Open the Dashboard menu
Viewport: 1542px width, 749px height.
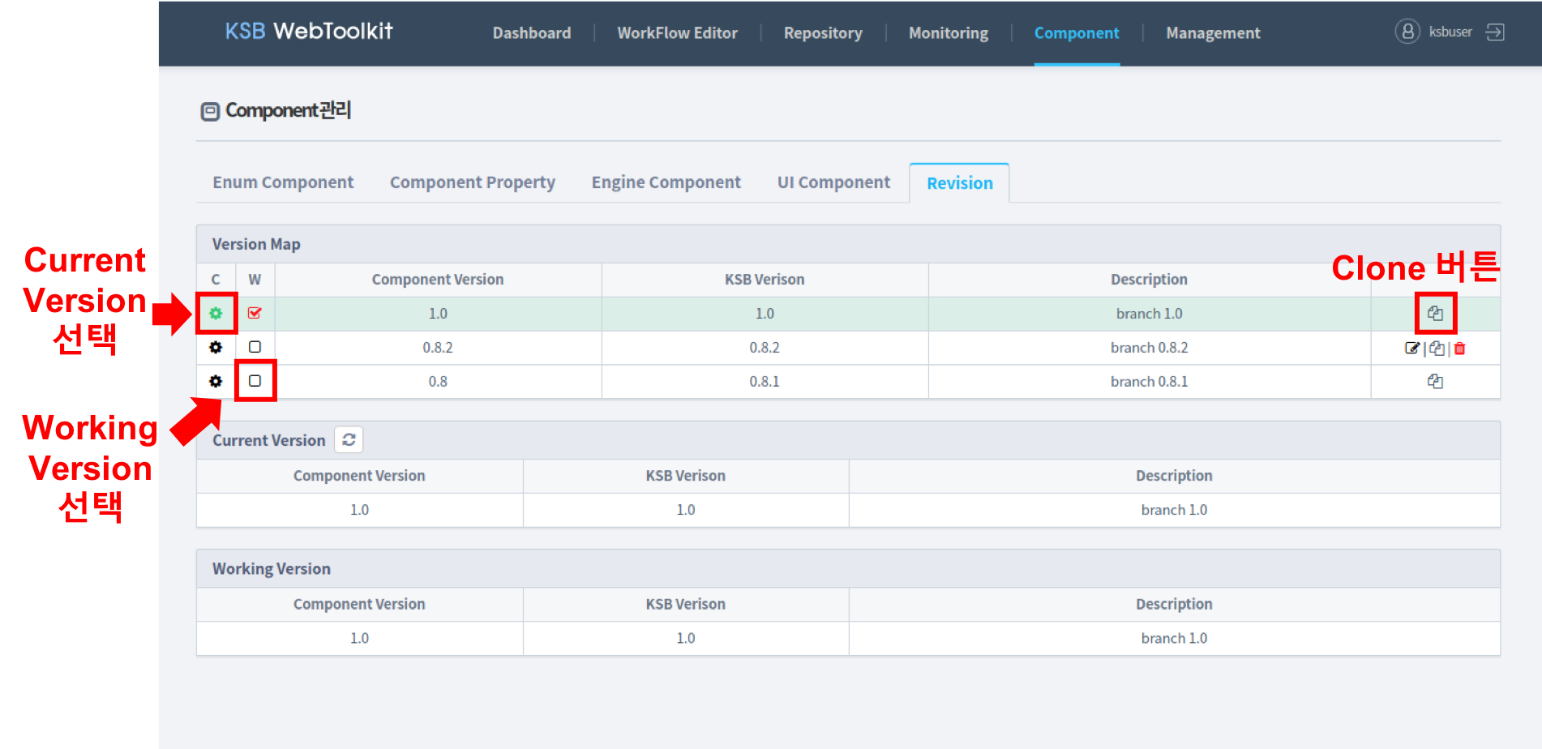coord(532,33)
